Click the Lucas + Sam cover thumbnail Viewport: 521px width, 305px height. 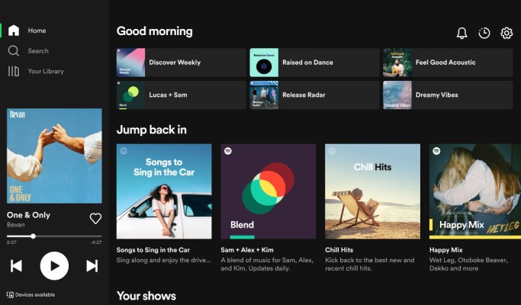[130, 95]
